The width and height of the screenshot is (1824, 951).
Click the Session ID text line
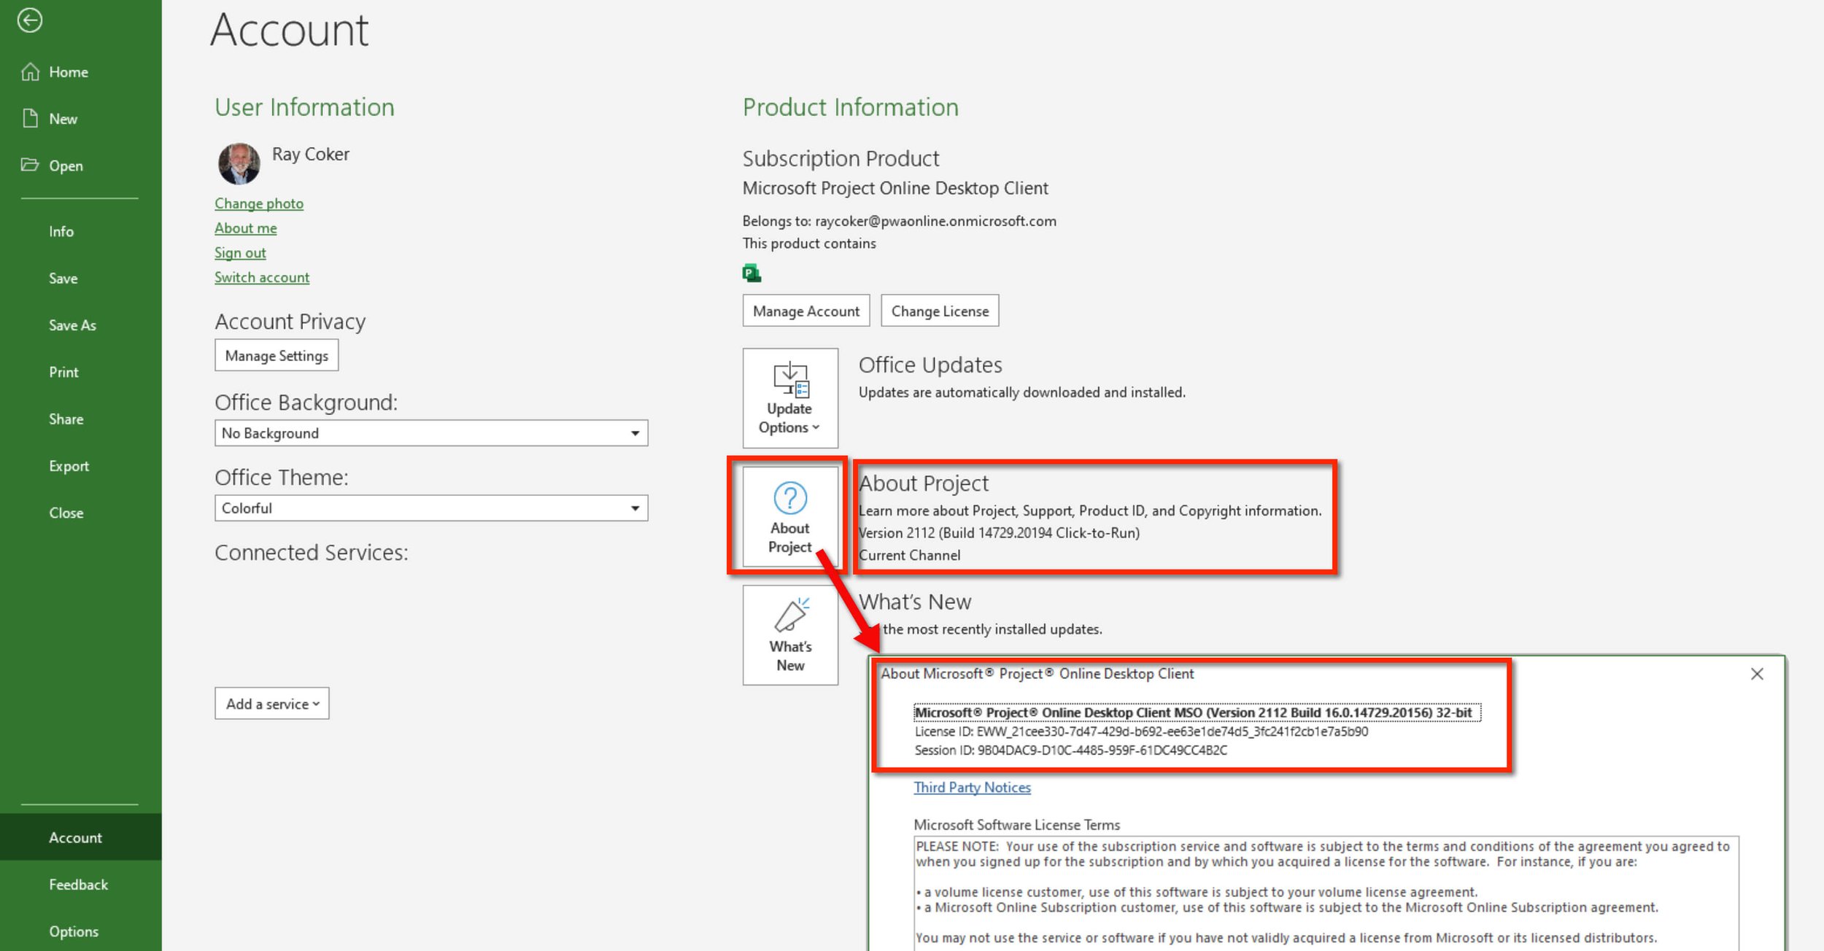tap(1071, 750)
